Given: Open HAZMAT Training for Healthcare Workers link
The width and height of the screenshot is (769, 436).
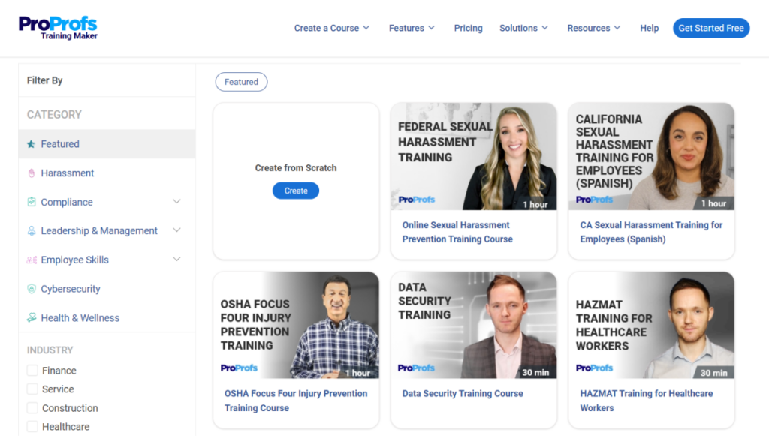Looking at the screenshot, I should (646, 401).
